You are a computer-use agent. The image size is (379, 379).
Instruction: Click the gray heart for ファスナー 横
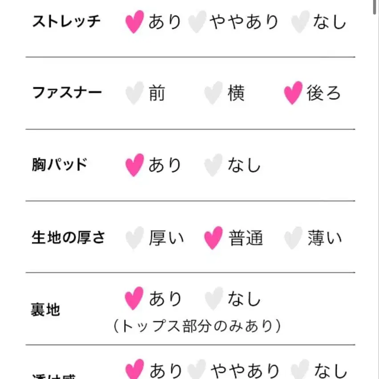214,93
